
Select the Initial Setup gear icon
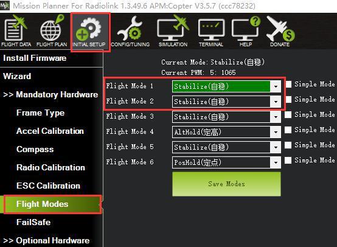[89, 32]
